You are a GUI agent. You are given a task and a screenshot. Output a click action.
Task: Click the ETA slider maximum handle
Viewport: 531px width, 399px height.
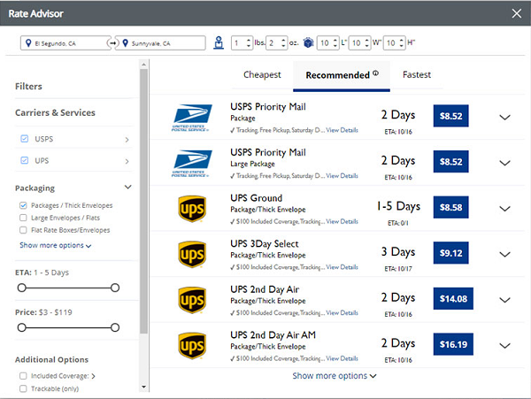tap(115, 288)
